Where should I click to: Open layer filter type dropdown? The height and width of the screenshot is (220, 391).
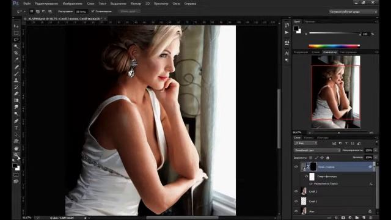[x=305, y=143]
